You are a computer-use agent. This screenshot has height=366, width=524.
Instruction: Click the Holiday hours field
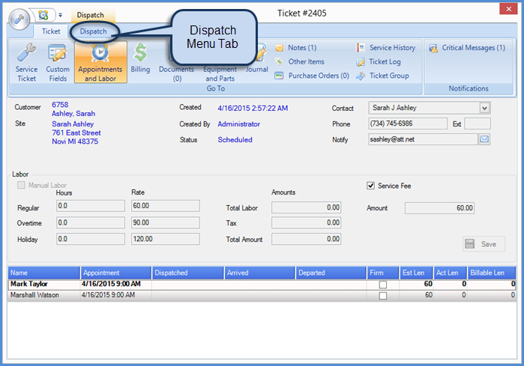pos(91,239)
